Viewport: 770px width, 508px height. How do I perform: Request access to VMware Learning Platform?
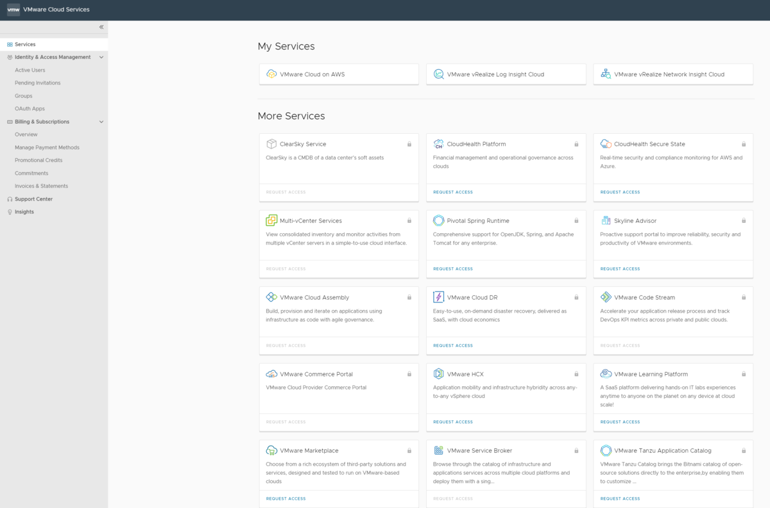(620, 422)
